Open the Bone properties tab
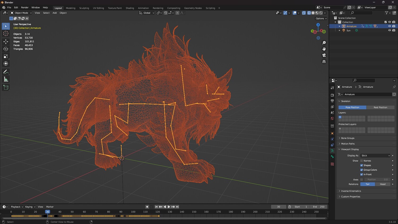Image resolution: width=398 pixels, height=224 pixels. [x=332, y=157]
